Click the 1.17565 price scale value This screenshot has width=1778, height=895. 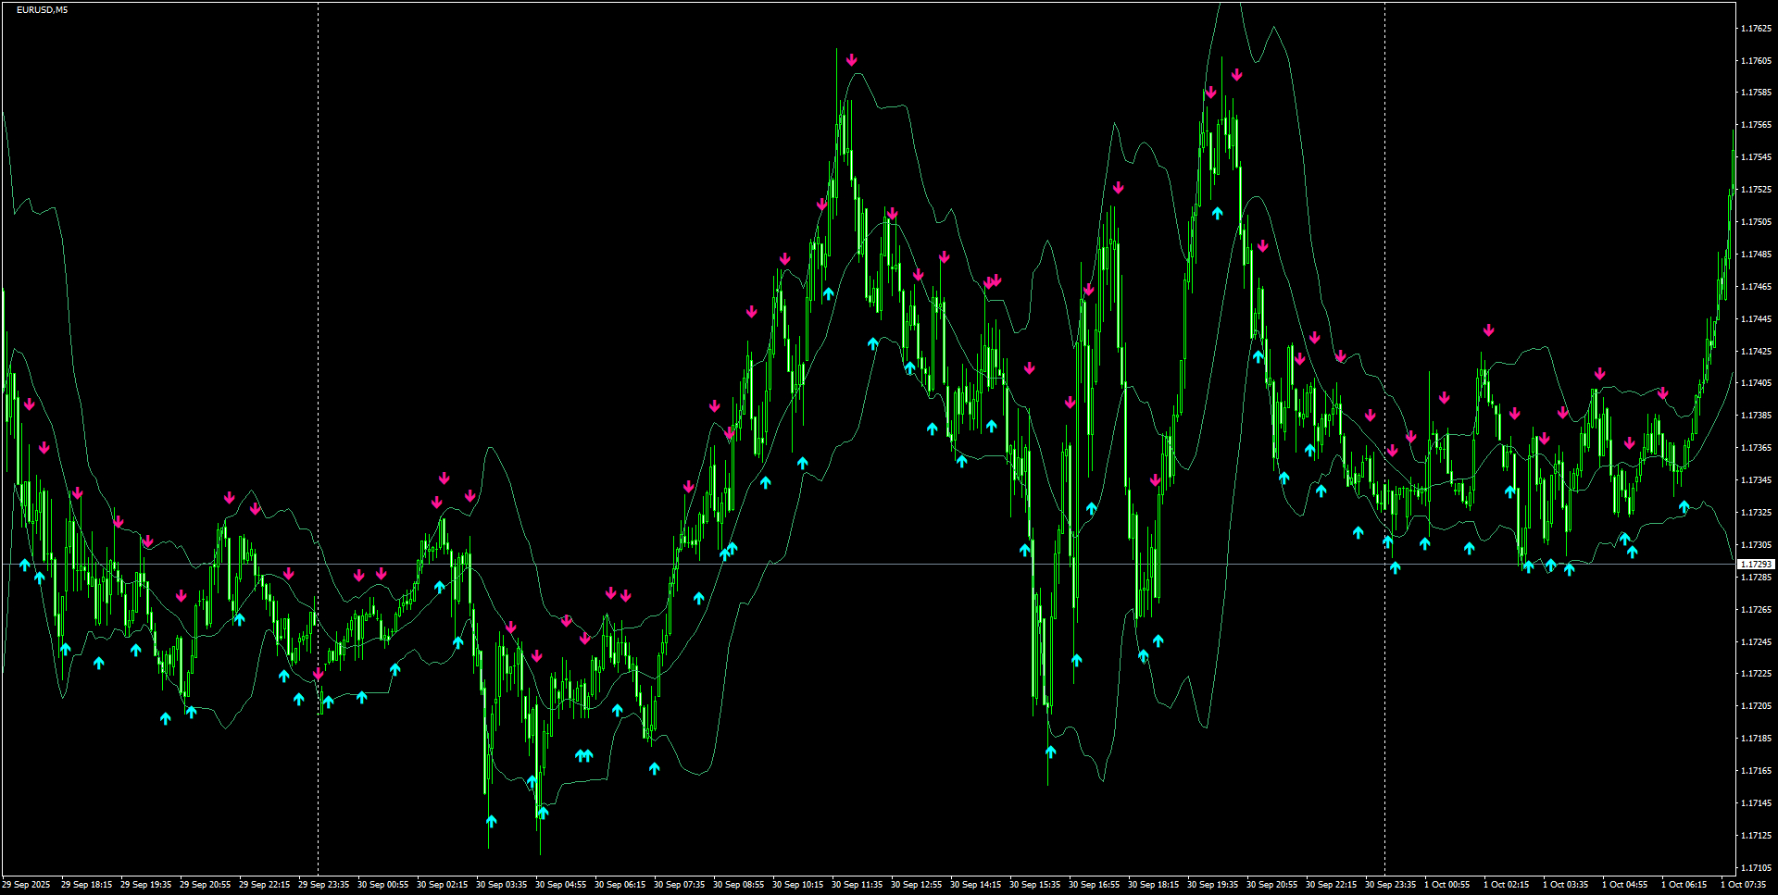click(1756, 125)
